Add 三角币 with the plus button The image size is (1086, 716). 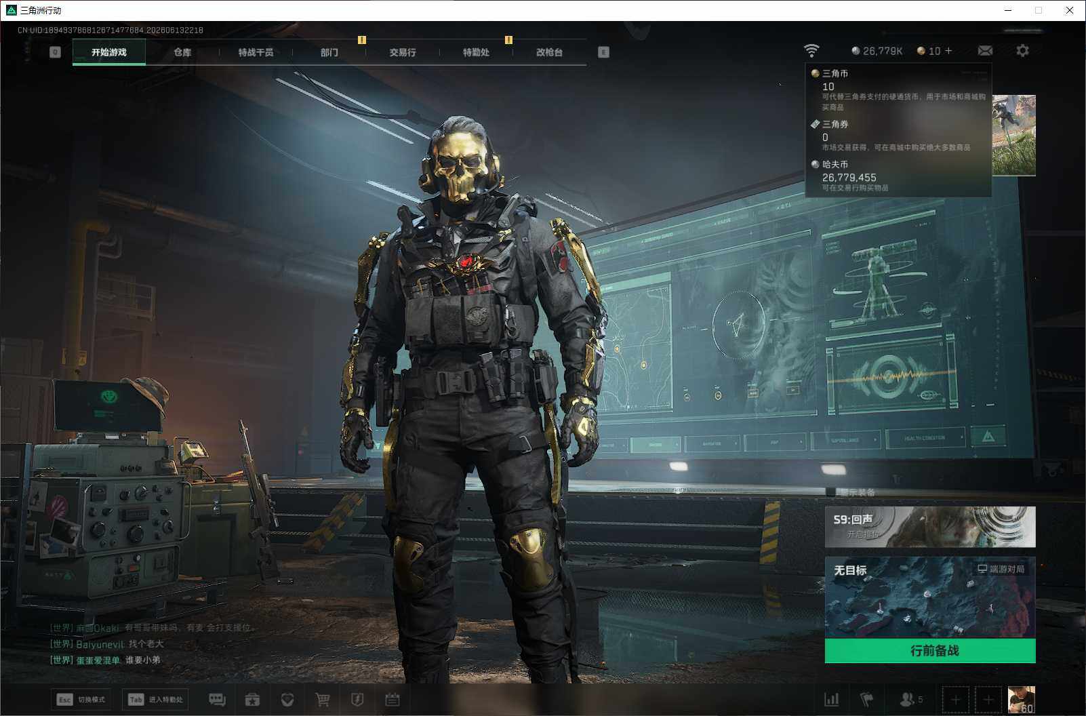(x=948, y=51)
